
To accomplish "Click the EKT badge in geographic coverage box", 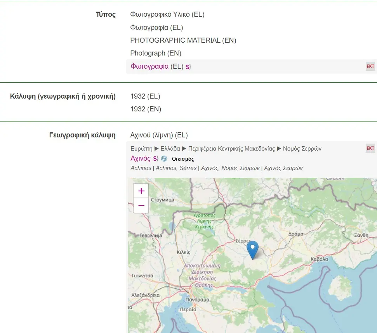I will 370,148.
